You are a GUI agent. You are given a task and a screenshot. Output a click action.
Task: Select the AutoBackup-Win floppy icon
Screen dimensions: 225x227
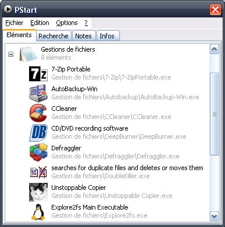tap(38, 93)
